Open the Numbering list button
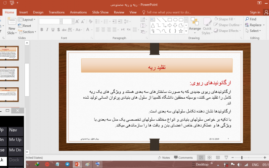 (x=107, y=21)
